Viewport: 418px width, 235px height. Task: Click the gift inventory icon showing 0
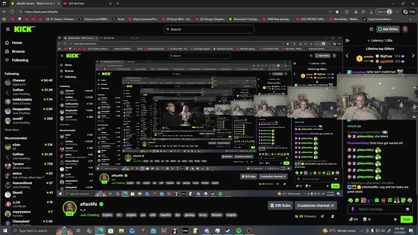(x=367, y=219)
